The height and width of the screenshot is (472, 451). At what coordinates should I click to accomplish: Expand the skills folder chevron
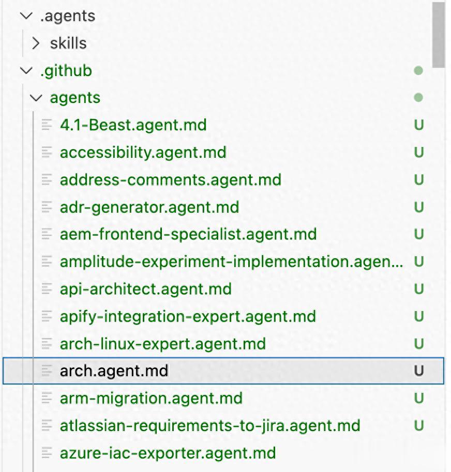(x=36, y=43)
